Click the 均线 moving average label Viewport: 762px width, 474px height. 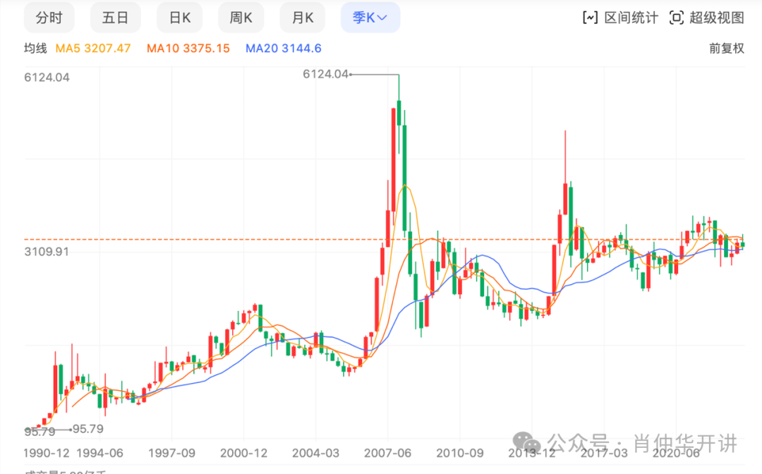[35, 49]
